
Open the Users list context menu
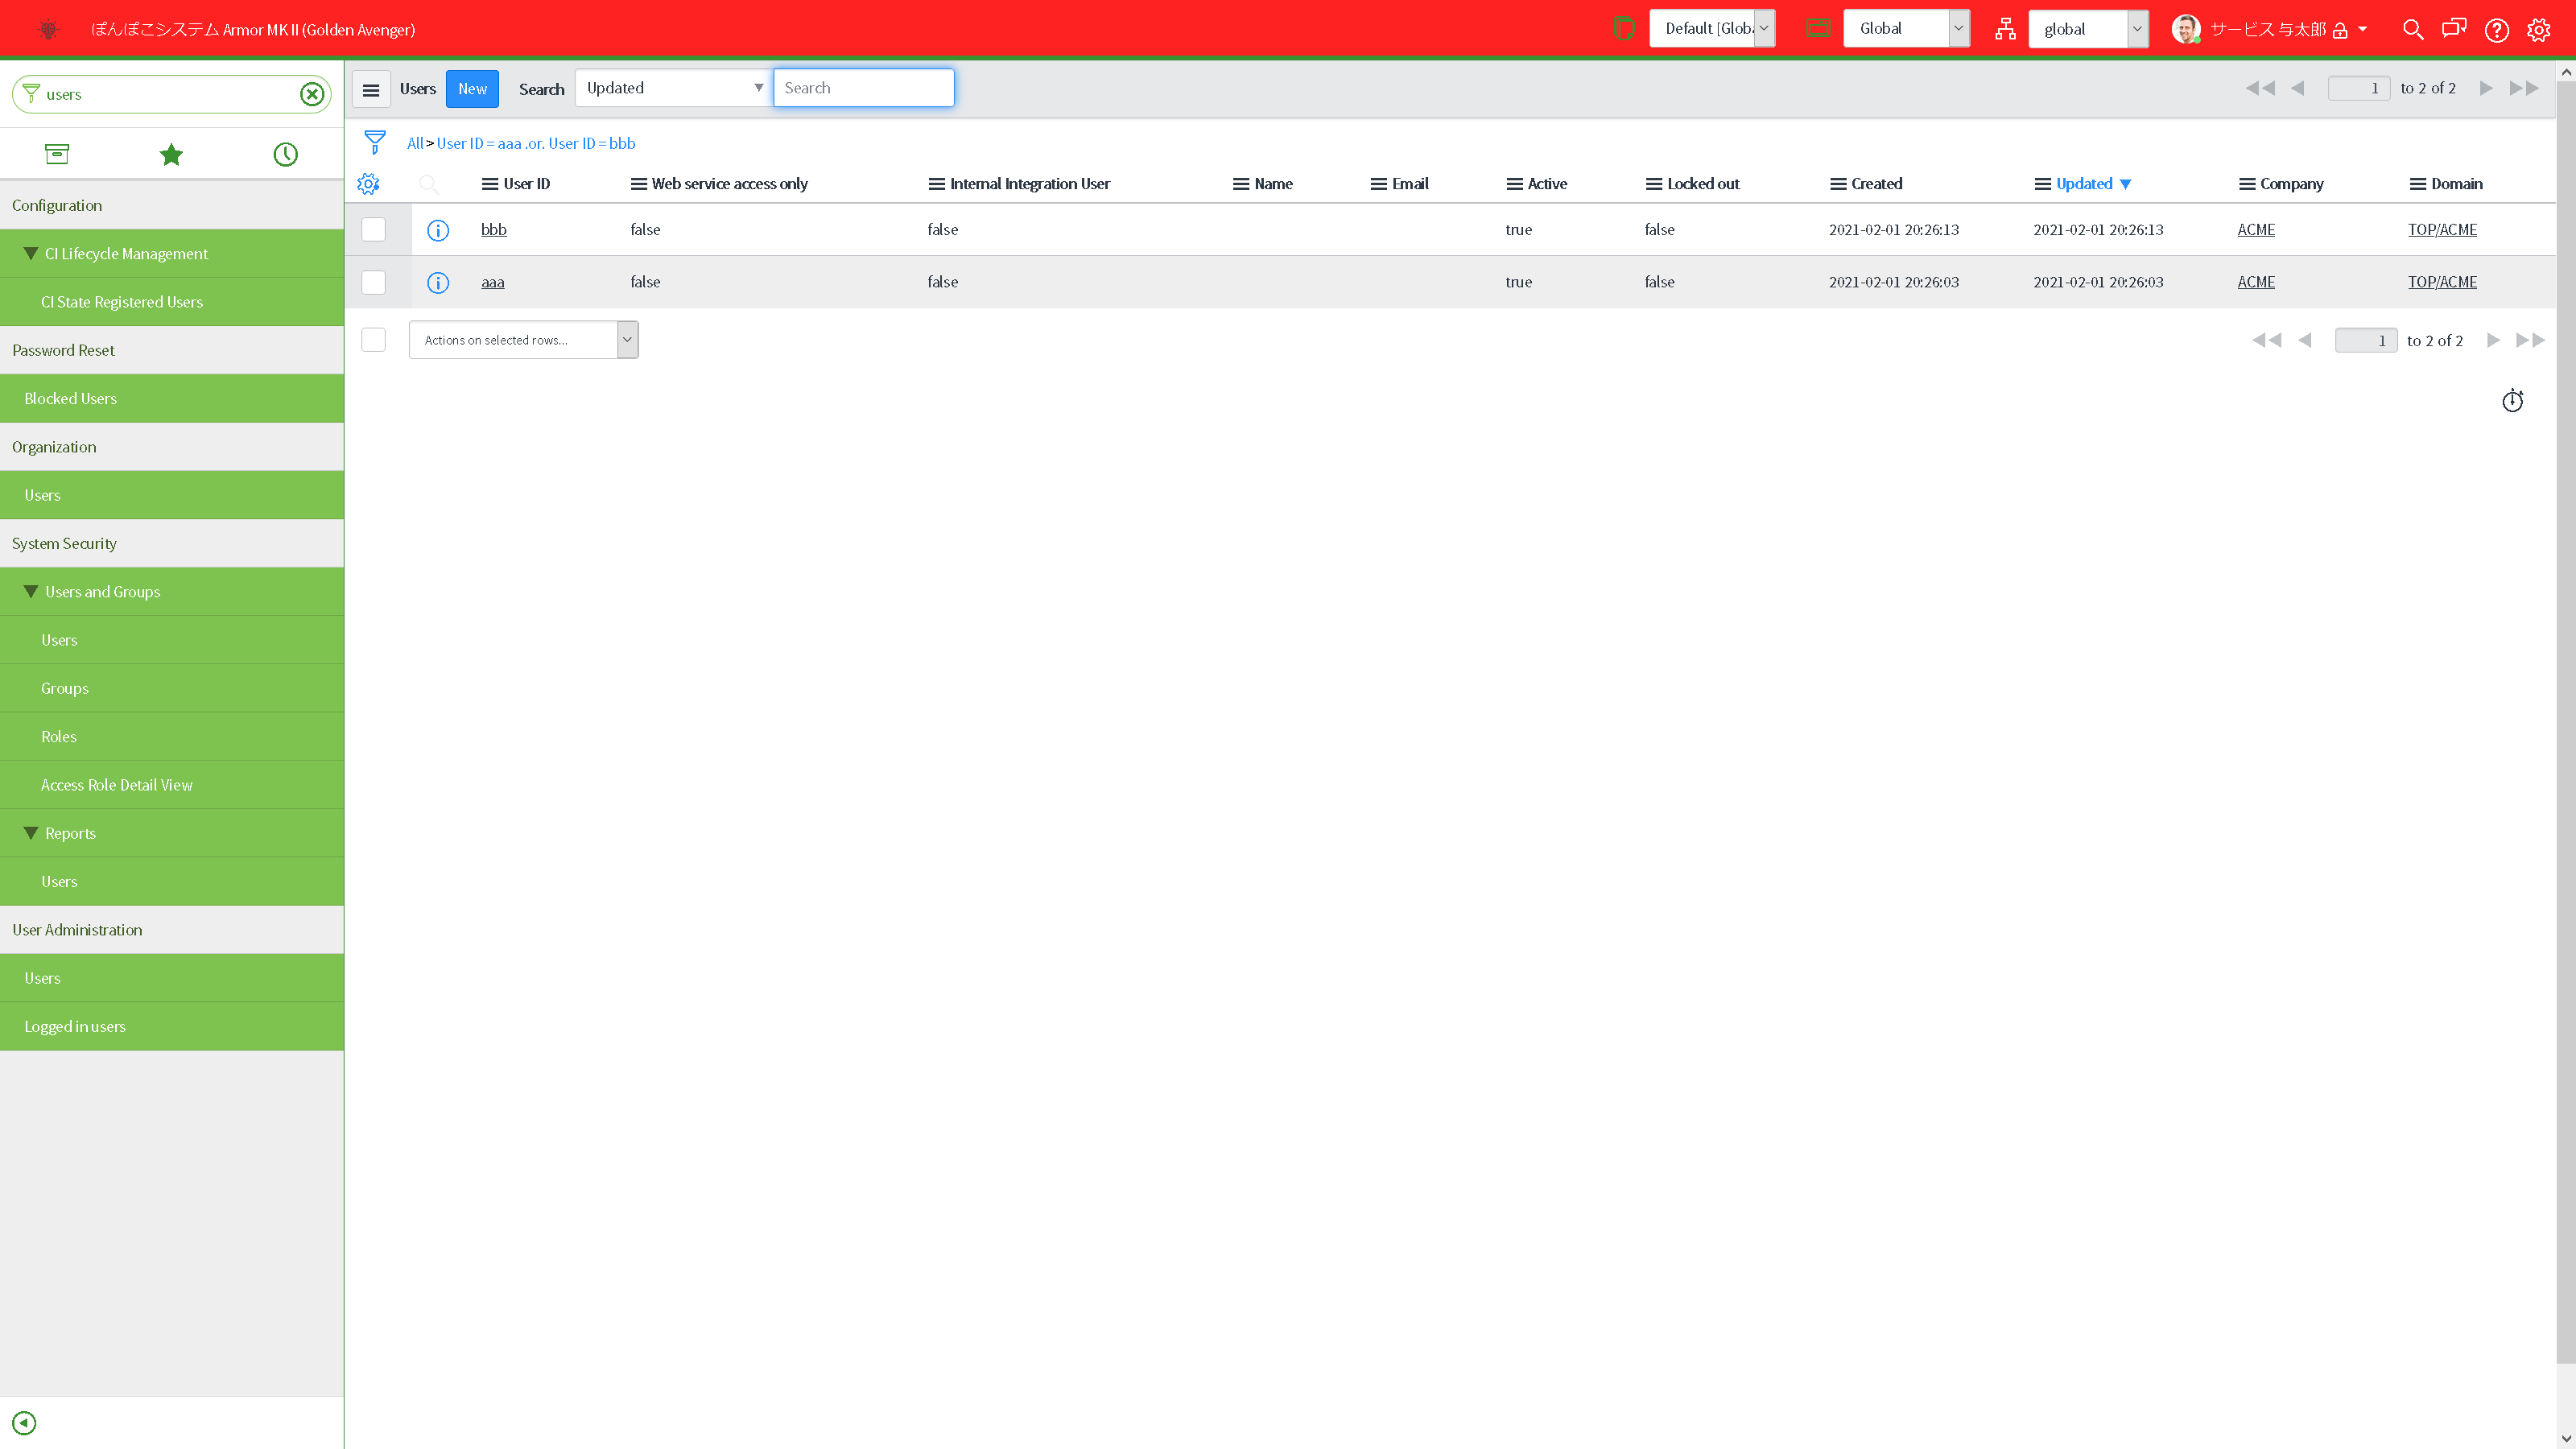pos(371,89)
